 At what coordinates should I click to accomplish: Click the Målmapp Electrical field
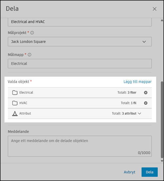click(80, 63)
